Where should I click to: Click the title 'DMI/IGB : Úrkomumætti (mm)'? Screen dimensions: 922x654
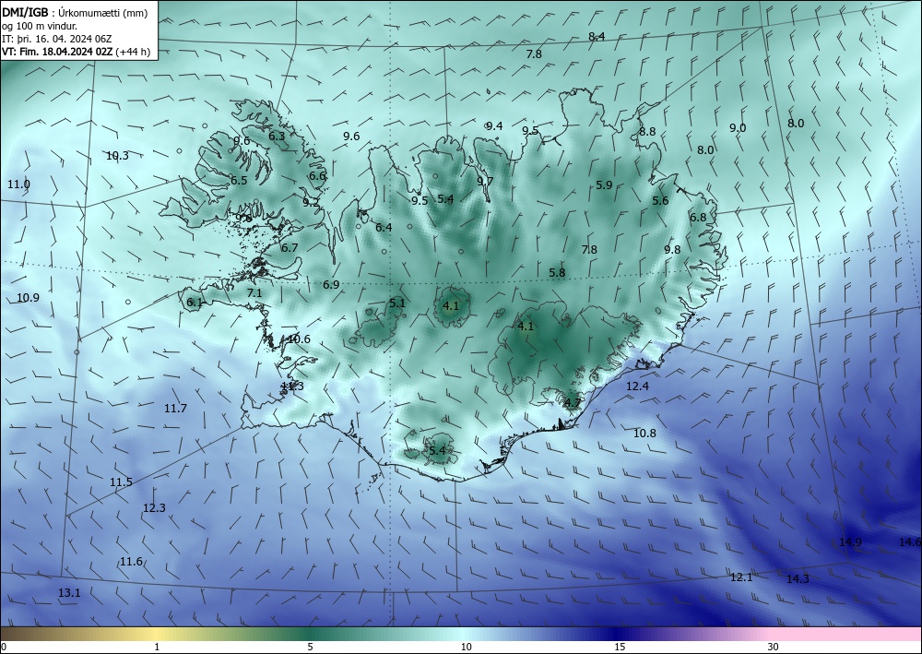(74, 13)
